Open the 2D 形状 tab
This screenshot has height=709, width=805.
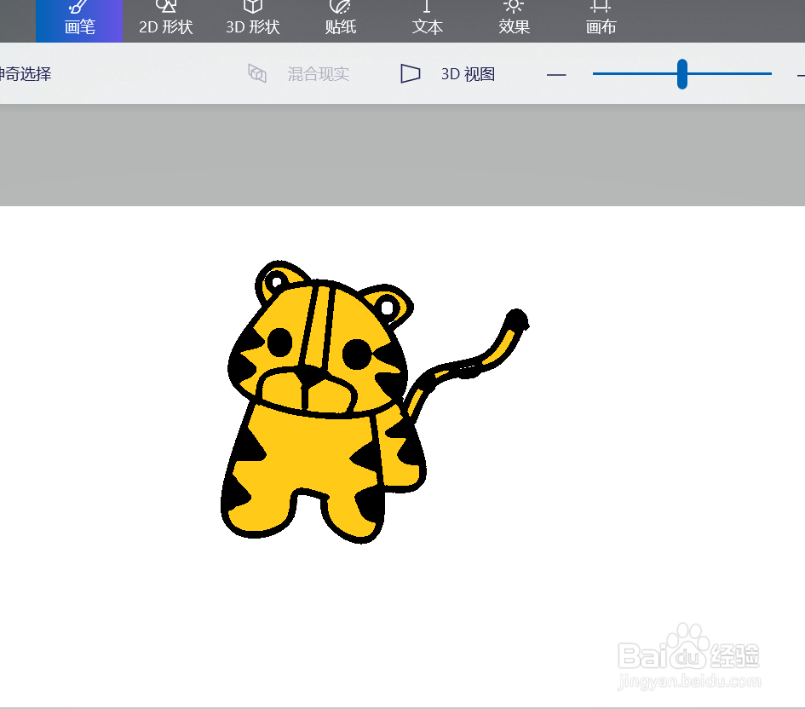(166, 20)
